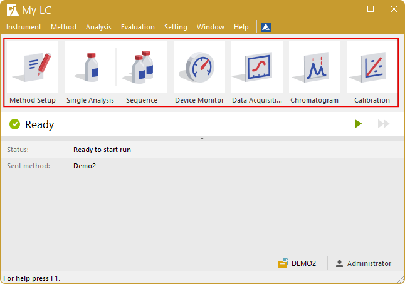This screenshot has width=405, height=284.
Task: Open the Analysis menu
Action: click(98, 27)
